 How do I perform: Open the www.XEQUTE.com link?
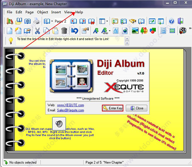70,105
